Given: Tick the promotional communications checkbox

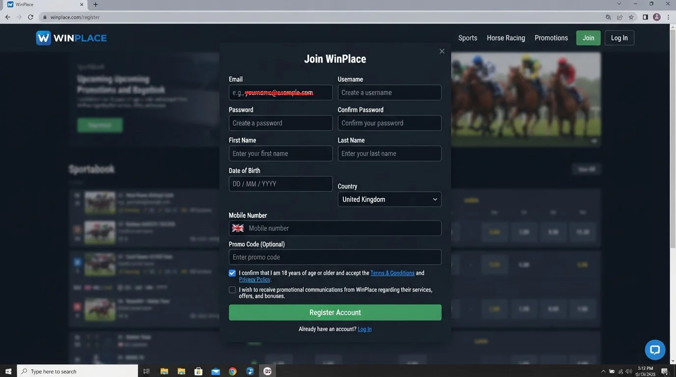Looking at the screenshot, I should (x=232, y=290).
